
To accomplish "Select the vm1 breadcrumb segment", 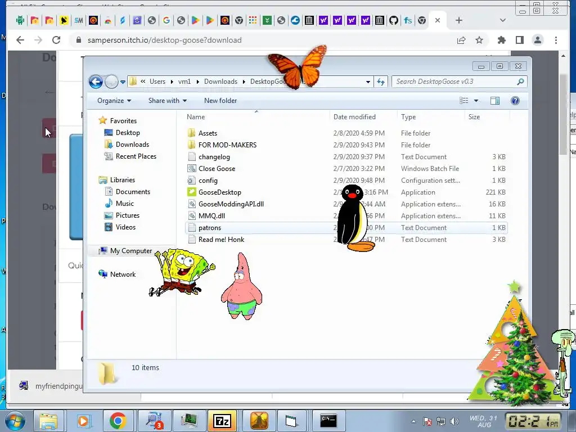I will pos(184,82).
